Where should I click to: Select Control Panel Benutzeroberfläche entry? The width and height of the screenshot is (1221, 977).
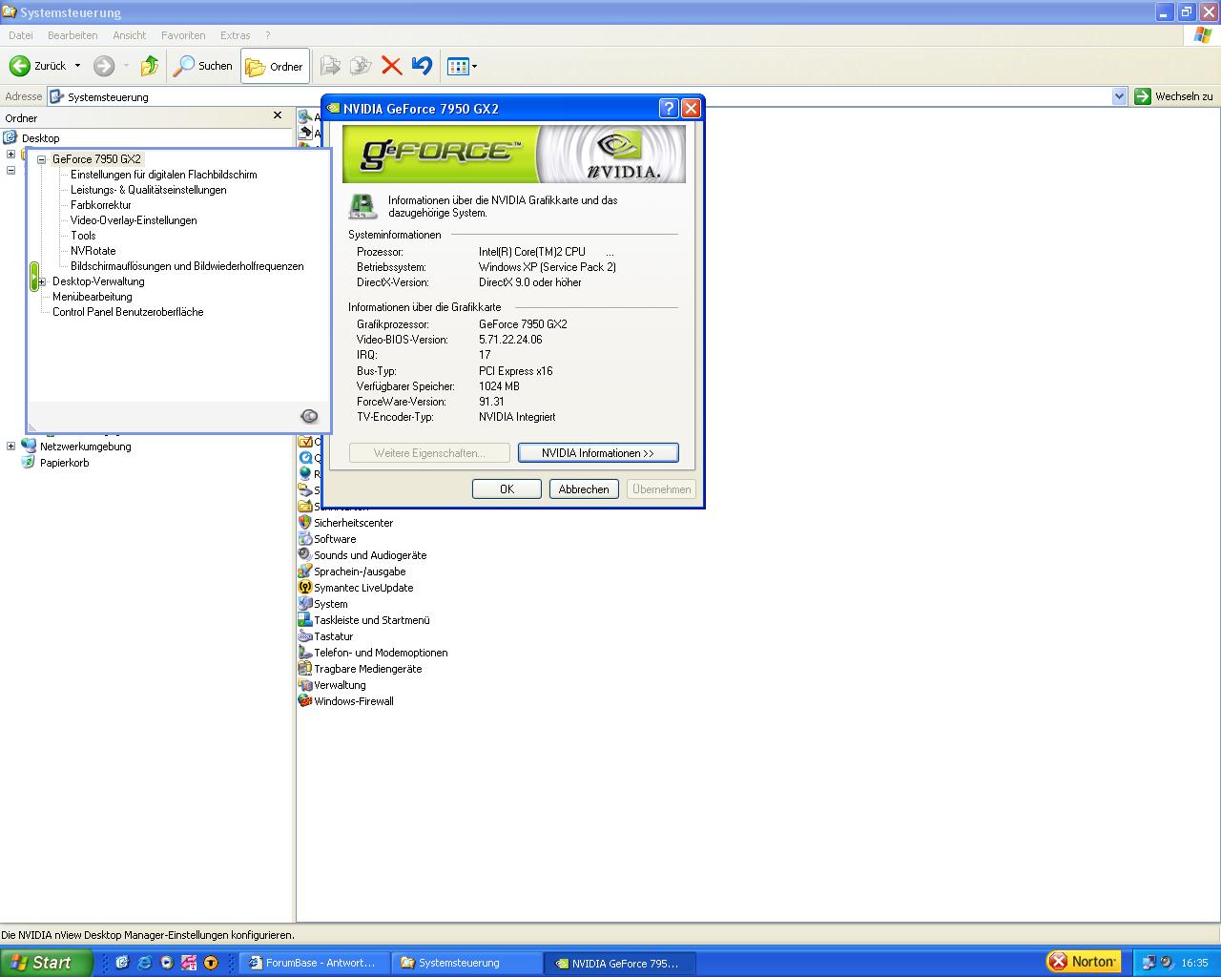tap(128, 312)
